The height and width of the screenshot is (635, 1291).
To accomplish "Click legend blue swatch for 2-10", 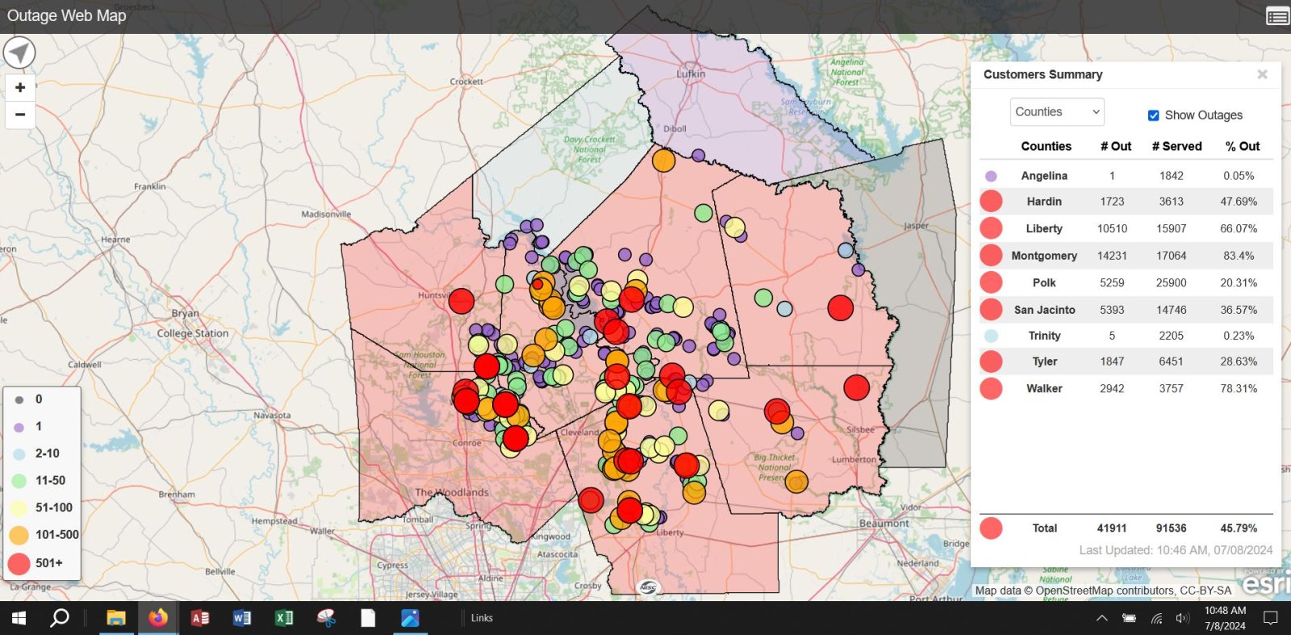I will 19,454.
